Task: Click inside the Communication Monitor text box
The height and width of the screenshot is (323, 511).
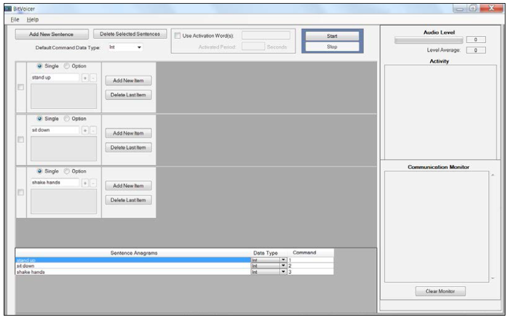Action: pyautogui.click(x=437, y=227)
